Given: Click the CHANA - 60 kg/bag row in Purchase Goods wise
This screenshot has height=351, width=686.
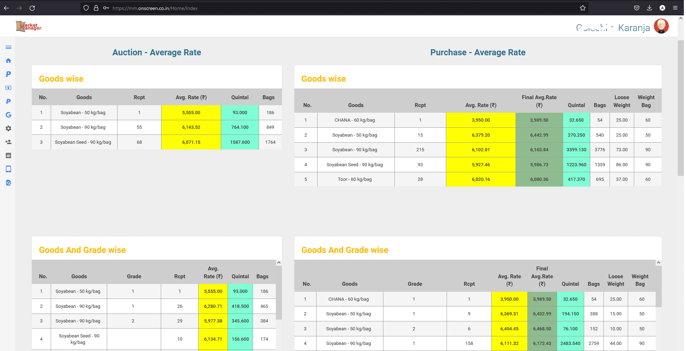Looking at the screenshot, I should pos(478,120).
